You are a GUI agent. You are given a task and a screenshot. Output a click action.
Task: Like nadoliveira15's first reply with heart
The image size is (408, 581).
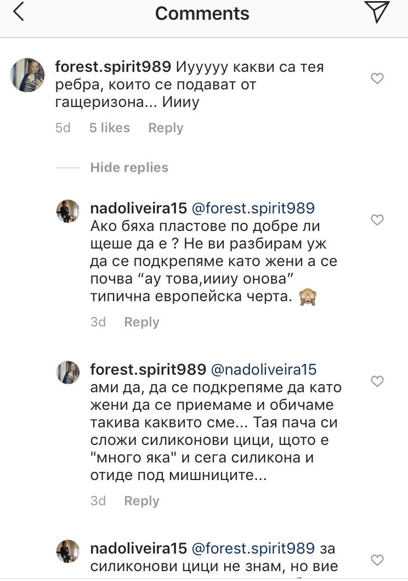(377, 221)
